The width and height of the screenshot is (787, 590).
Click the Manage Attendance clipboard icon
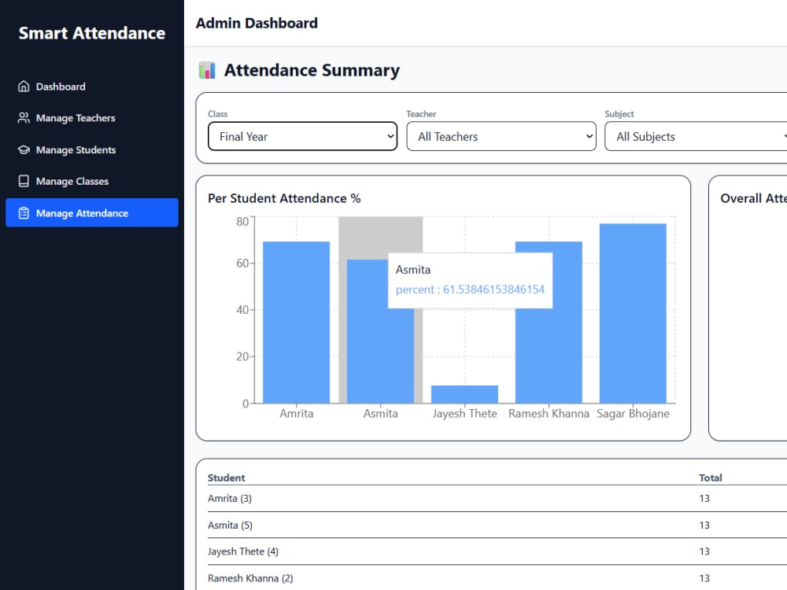pos(24,213)
